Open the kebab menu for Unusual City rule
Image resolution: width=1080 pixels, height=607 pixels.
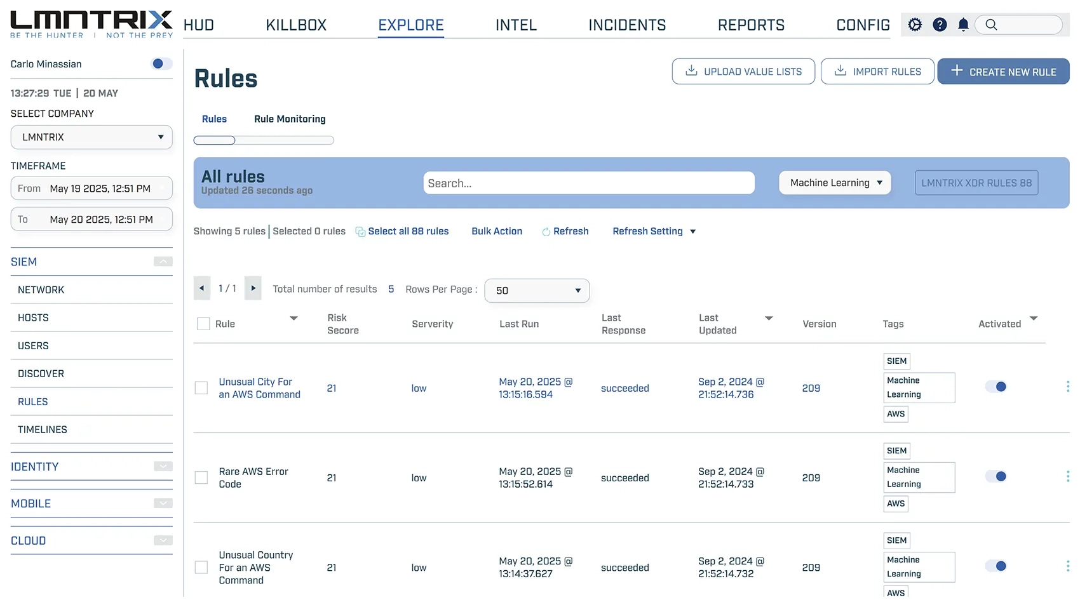[1068, 386]
